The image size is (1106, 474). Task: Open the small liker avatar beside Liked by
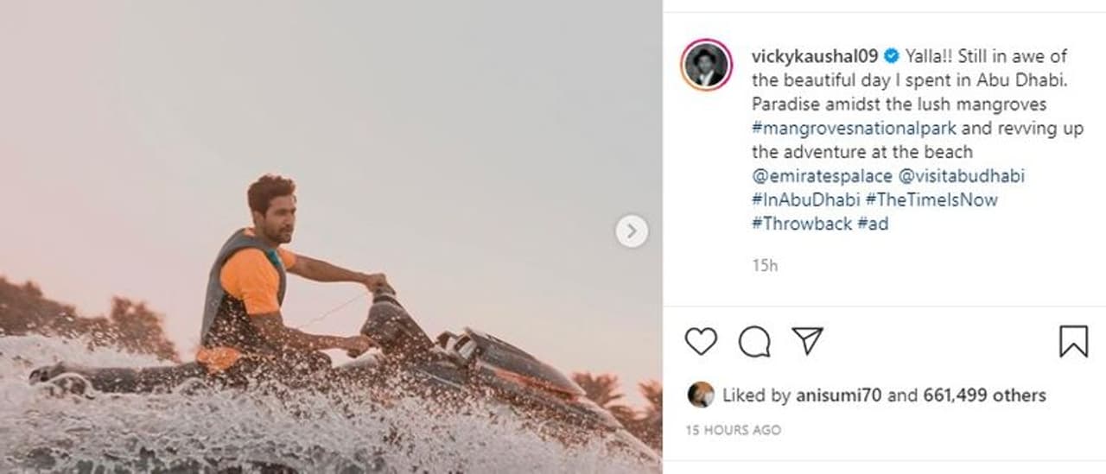coord(701,395)
